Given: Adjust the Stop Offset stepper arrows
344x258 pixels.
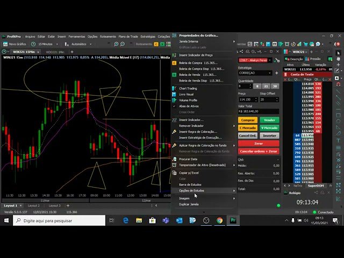Looking at the screenshot, I should (x=277, y=99).
